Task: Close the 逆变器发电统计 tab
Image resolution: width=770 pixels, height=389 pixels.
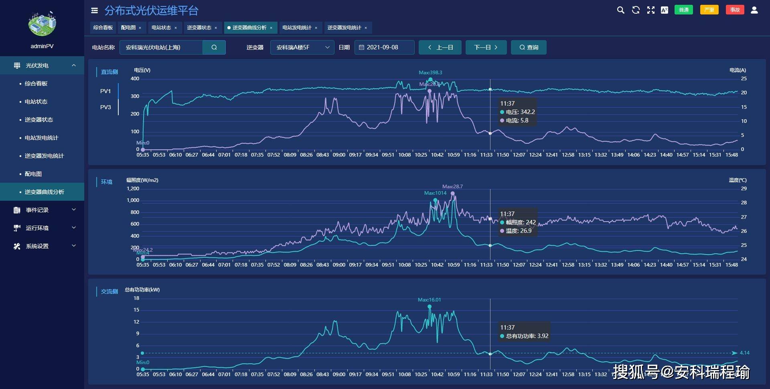Action: [x=366, y=28]
